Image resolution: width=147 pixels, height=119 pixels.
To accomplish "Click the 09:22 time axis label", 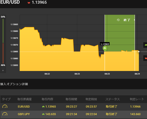I will [x=47, y=74].
